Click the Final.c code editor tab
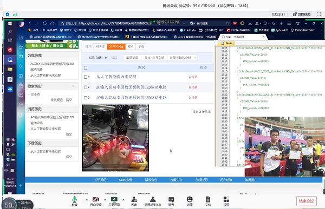Screen dimensions: 325x209 point(227,43)
